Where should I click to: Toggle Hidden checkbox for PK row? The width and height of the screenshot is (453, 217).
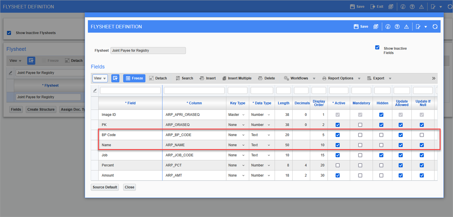[381, 125]
